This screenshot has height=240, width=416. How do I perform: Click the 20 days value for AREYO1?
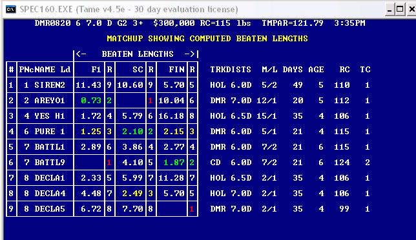point(298,101)
